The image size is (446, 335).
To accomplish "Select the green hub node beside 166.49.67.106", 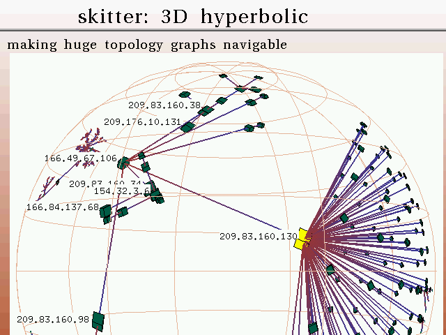I will click(123, 163).
